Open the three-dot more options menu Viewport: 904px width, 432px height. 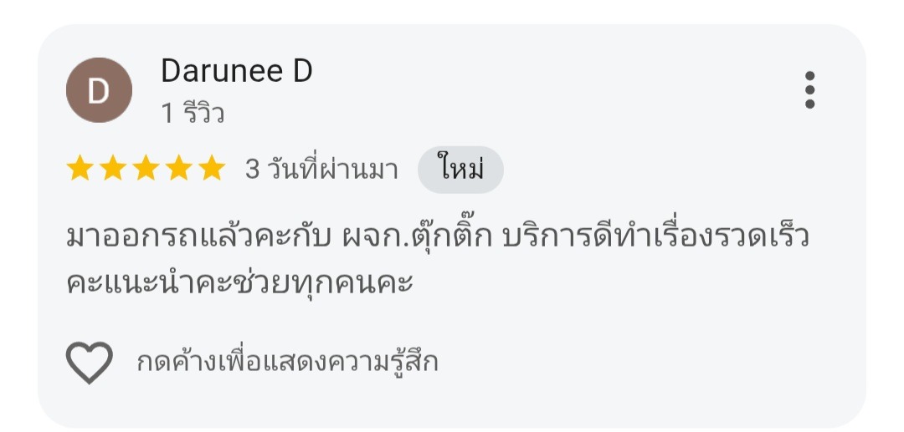809,90
